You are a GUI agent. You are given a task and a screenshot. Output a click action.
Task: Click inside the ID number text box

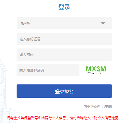coord(64,39)
